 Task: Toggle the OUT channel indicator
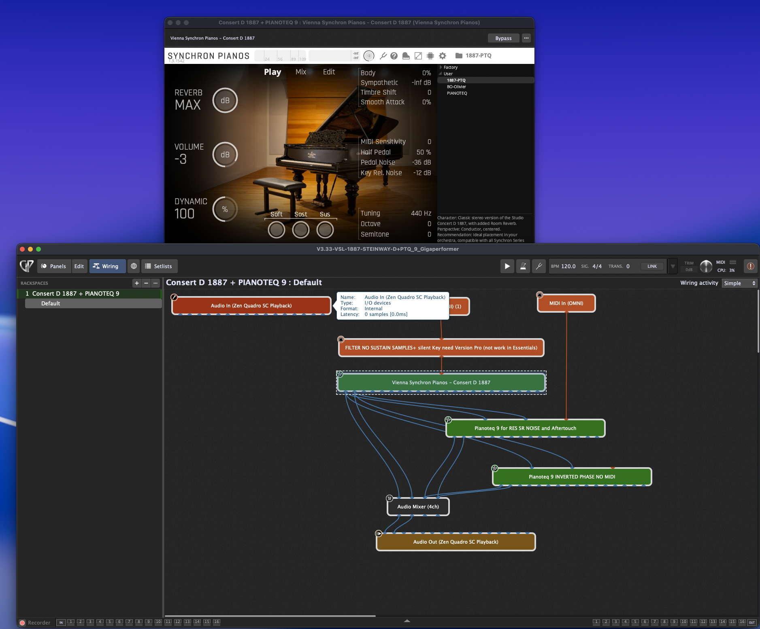751,622
